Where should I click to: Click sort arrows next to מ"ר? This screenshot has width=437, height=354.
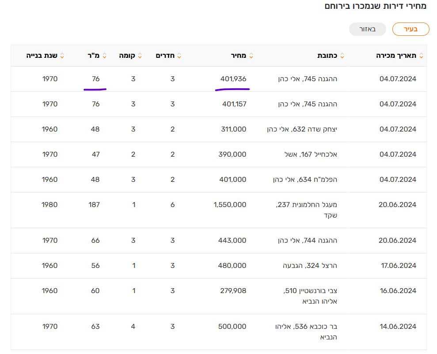pyautogui.click(x=105, y=56)
